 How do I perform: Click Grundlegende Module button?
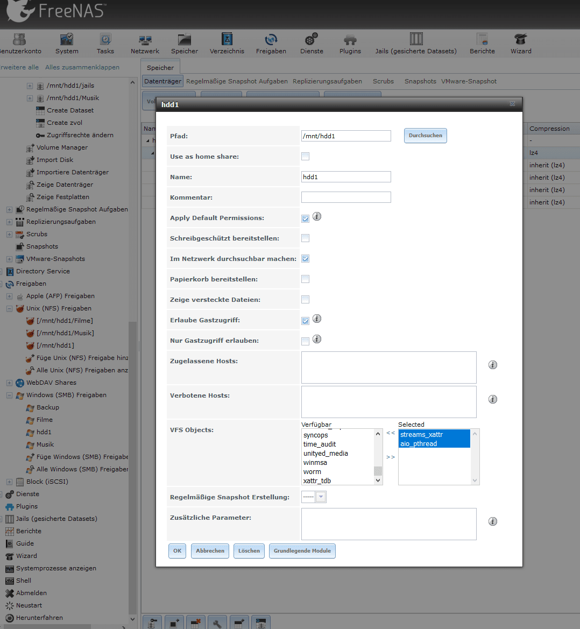click(x=302, y=551)
